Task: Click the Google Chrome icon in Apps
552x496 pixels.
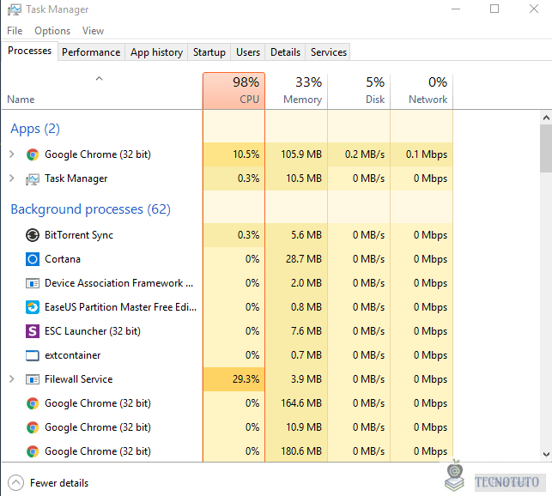Action: [33, 154]
